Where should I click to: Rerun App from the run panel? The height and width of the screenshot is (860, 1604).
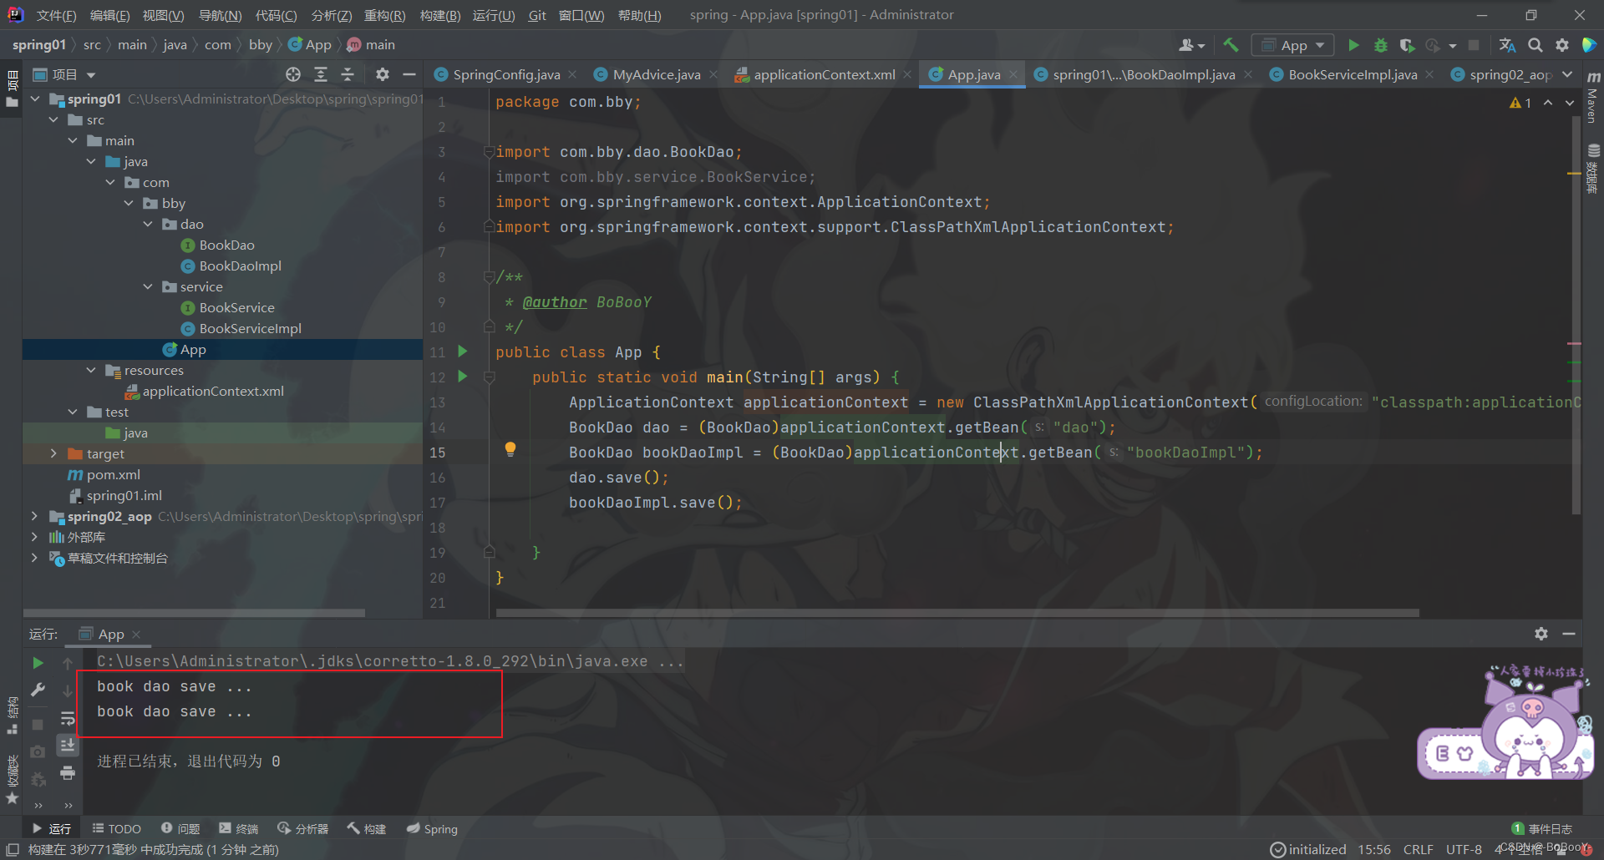click(x=38, y=663)
